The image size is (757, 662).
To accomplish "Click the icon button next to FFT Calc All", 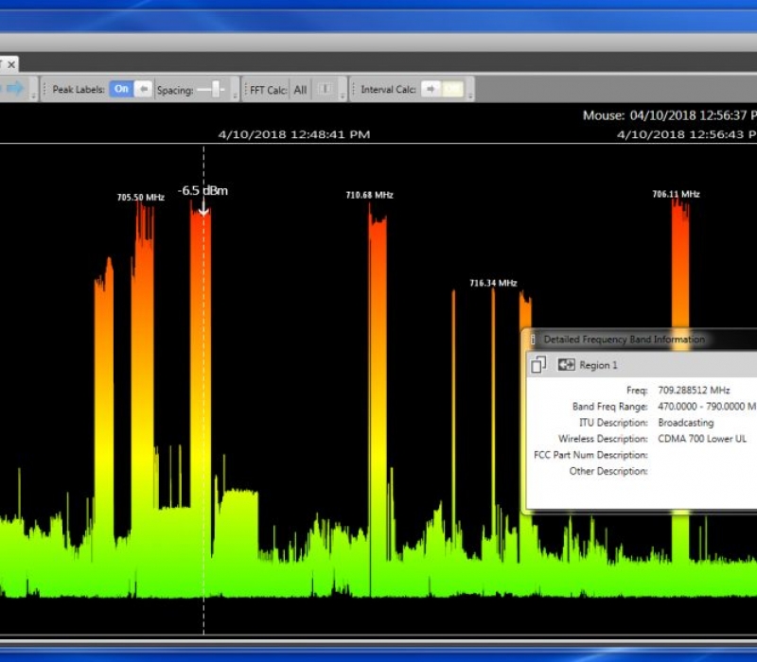I will pyautogui.click(x=325, y=88).
